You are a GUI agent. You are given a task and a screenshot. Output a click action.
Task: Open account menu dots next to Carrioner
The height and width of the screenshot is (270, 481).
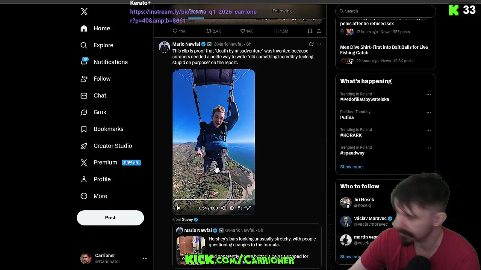145,258
